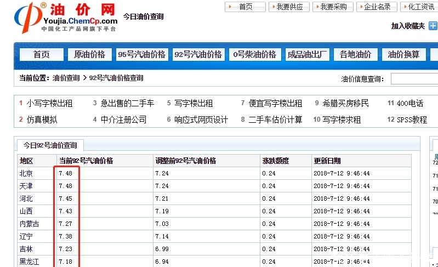438x267 pixels.
Task: Select the 油价换算 navigation item
Action: pyautogui.click(x=404, y=54)
